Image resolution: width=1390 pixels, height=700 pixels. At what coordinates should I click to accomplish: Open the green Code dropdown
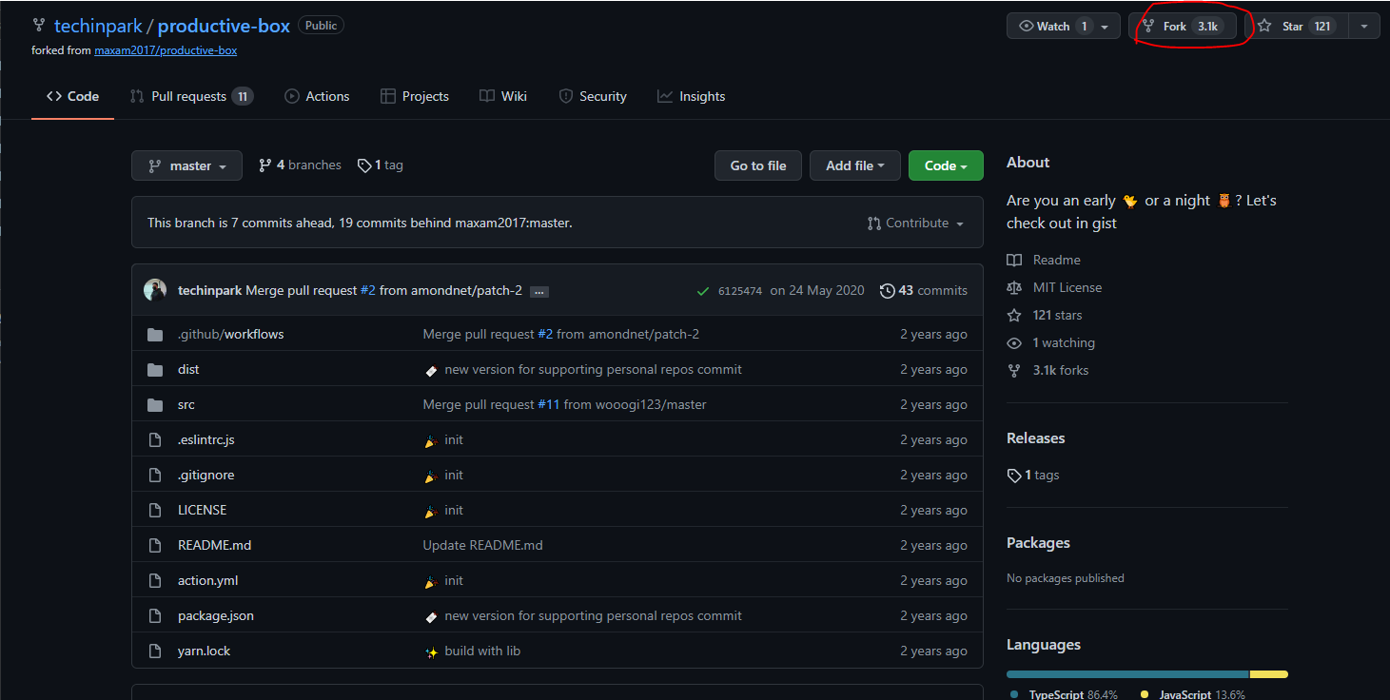click(946, 165)
